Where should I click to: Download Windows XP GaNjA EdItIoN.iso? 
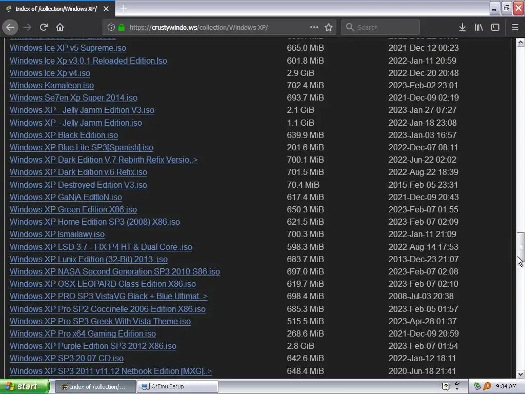tap(66, 198)
